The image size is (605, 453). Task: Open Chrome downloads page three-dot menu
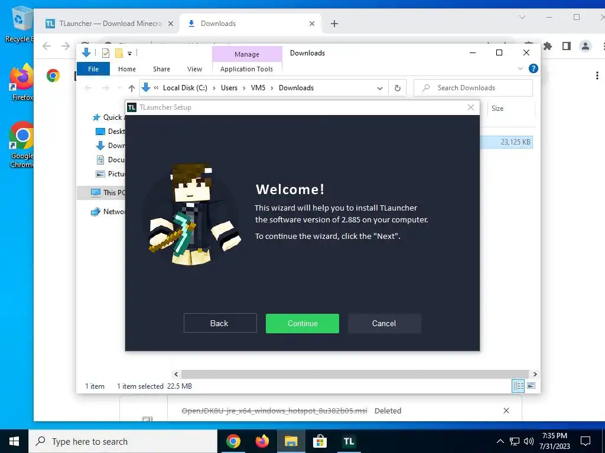597,75
